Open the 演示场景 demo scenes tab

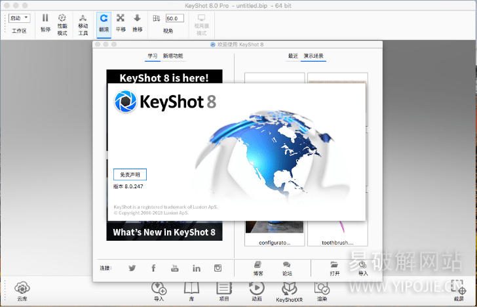click(x=313, y=56)
